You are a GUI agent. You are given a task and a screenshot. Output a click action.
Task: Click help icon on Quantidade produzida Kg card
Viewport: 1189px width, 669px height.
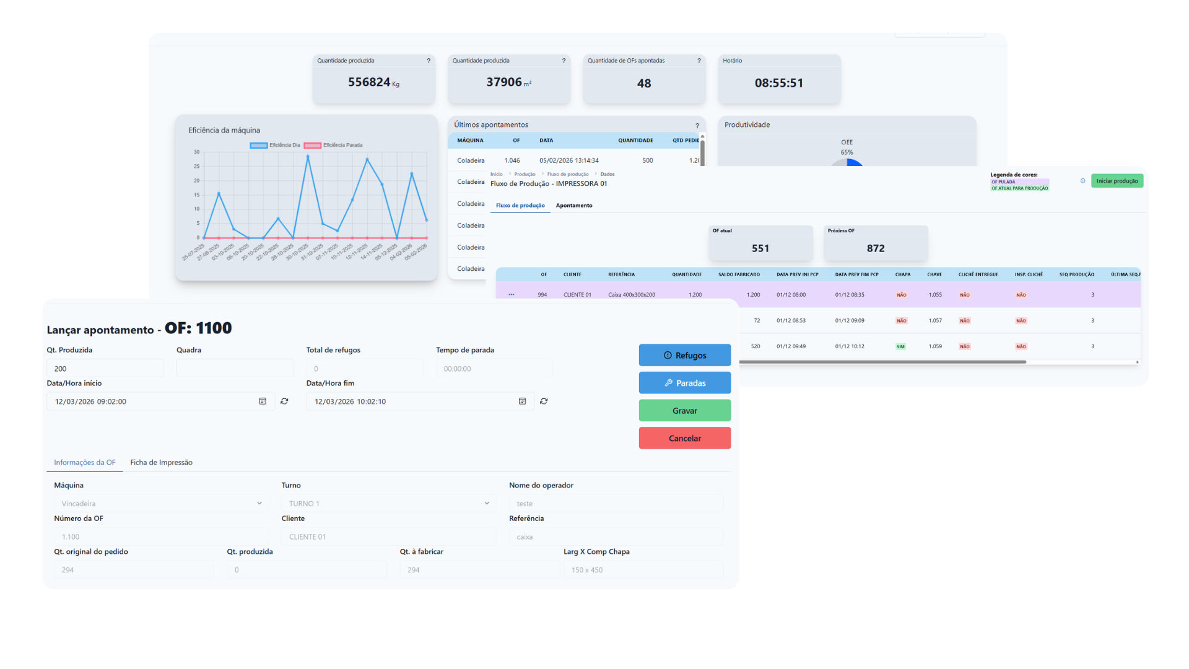point(429,61)
